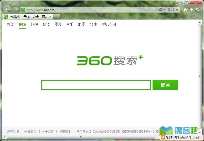Minimize the browser window
This screenshot has width=204, height=141.
180,3
